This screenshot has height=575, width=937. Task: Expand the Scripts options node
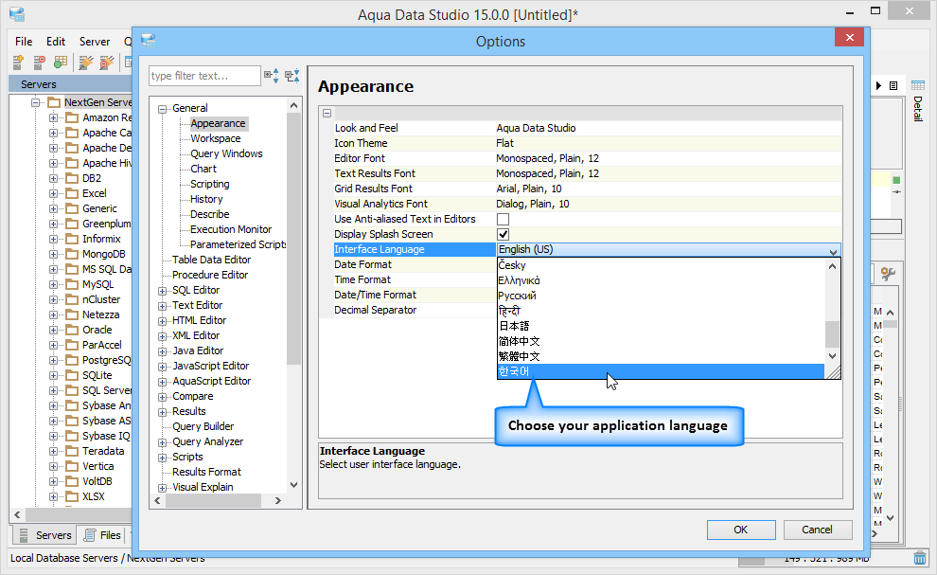pos(162,458)
